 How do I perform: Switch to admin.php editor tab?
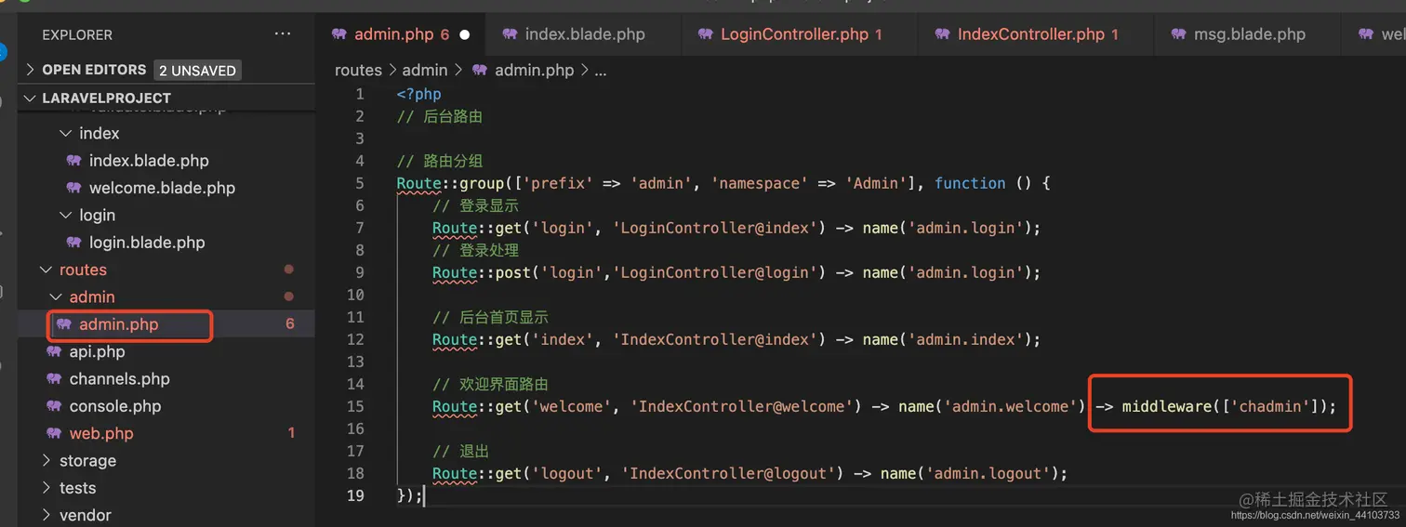click(400, 34)
